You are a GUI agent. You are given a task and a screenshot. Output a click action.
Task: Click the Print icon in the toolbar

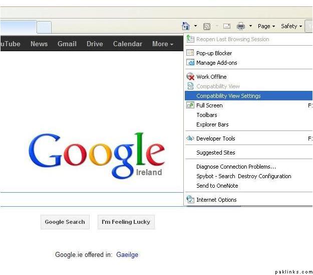tap(241, 26)
